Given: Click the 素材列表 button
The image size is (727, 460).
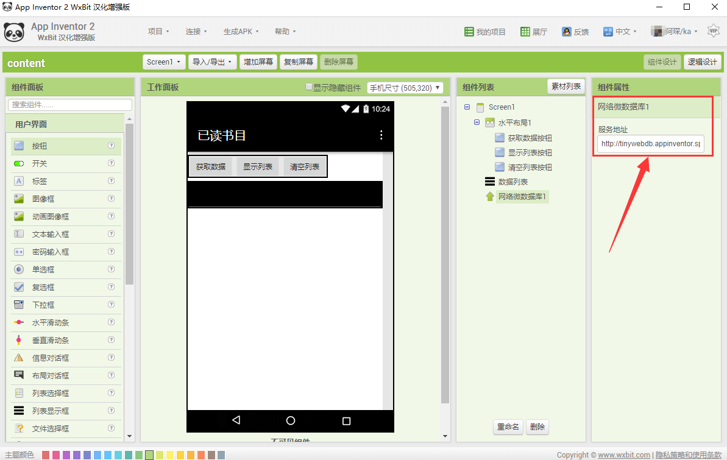Looking at the screenshot, I should tap(566, 87).
